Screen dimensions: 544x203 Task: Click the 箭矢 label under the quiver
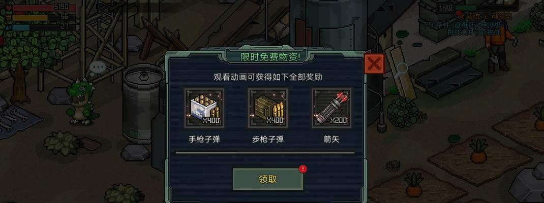click(x=331, y=140)
